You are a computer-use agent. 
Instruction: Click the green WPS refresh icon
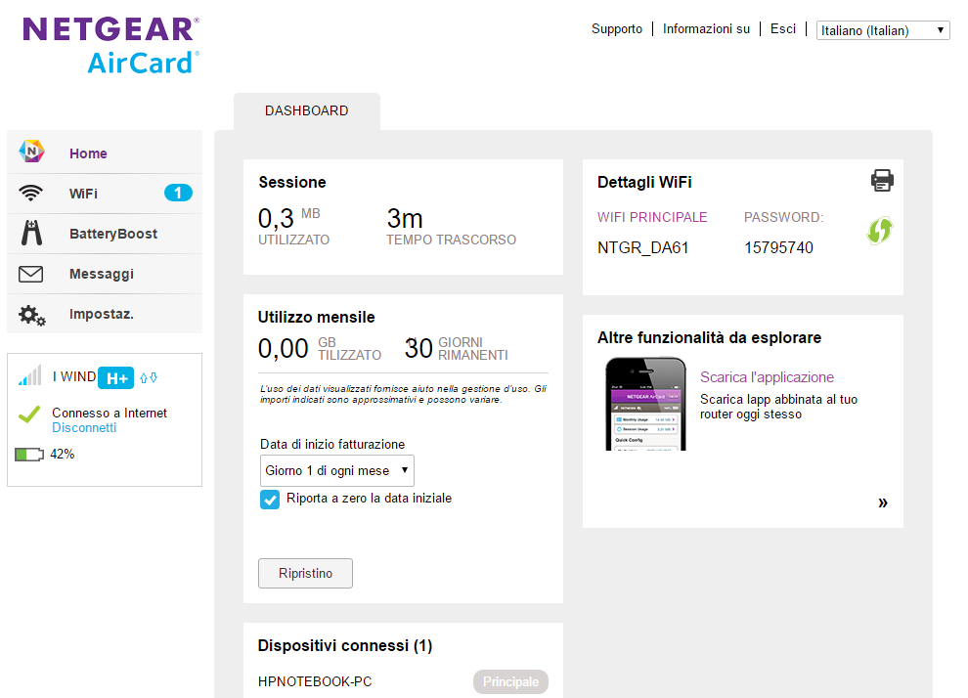pos(880,231)
